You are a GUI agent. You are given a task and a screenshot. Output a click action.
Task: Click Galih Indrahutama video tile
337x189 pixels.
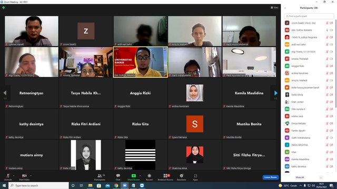tap(195, 62)
